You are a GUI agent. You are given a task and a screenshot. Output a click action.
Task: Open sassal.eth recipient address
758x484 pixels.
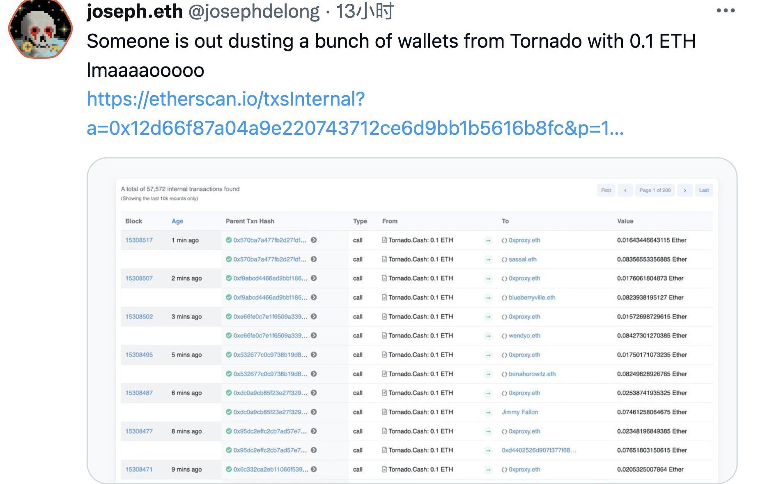[522, 259]
